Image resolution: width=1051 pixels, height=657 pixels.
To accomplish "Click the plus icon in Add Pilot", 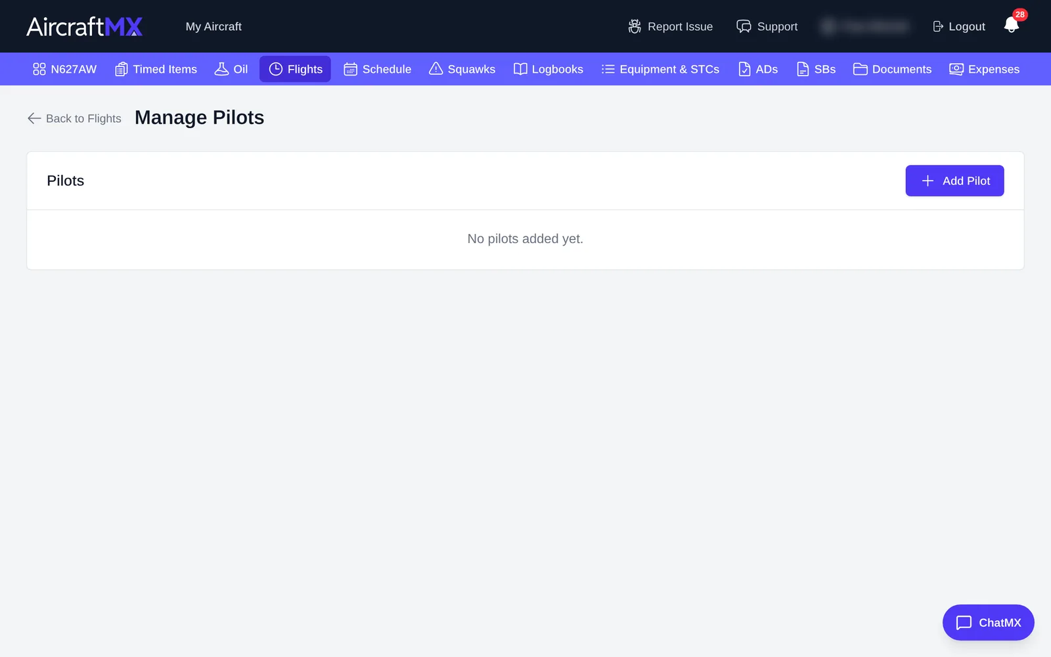I will tap(928, 181).
